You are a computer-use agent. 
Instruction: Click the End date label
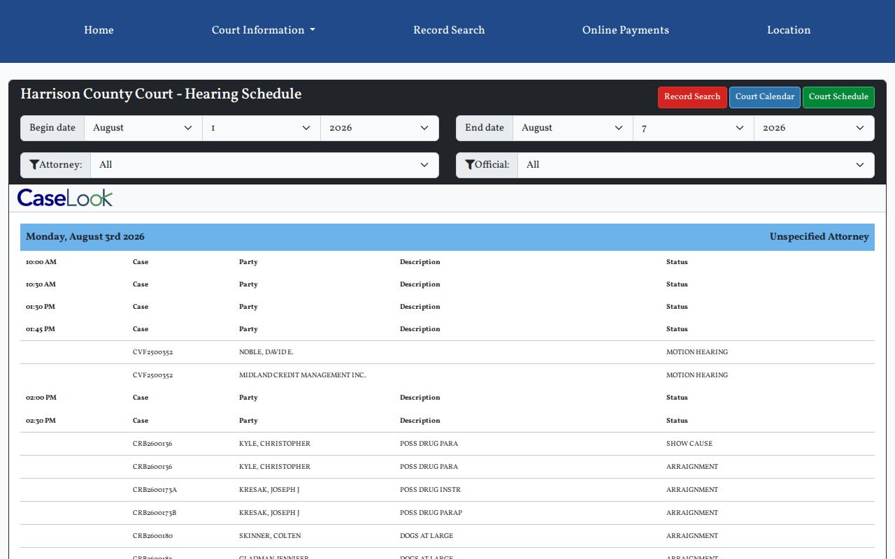tap(485, 128)
